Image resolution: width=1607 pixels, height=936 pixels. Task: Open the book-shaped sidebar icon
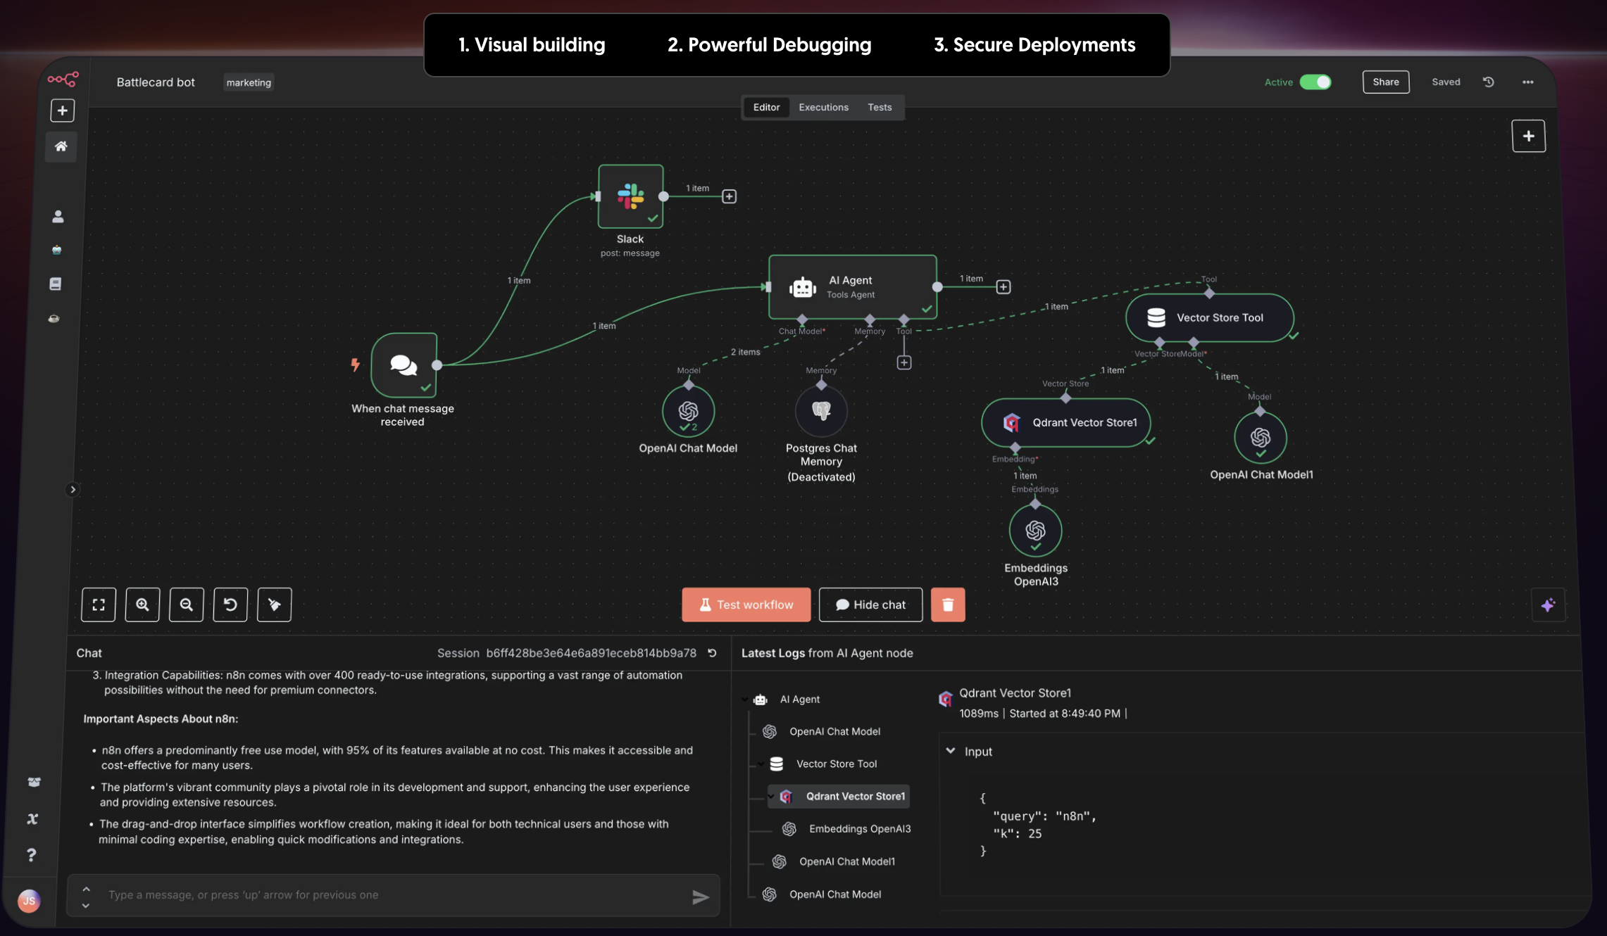click(x=56, y=284)
